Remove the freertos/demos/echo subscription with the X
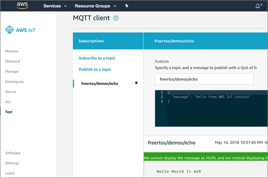This screenshot has height=178, width=268. 136,83
